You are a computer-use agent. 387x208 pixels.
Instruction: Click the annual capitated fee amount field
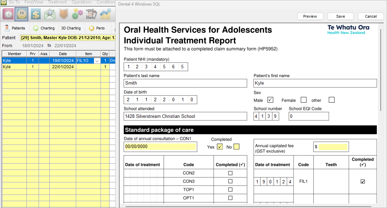pos(333,147)
